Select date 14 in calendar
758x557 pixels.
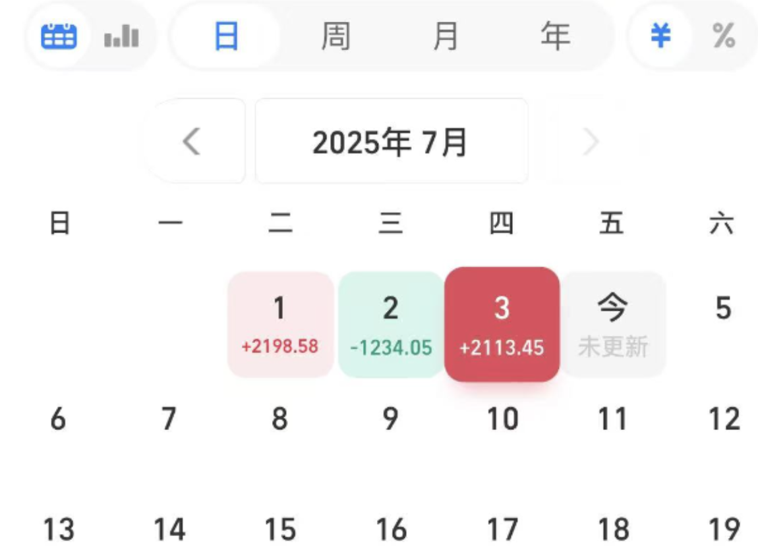[x=169, y=529]
